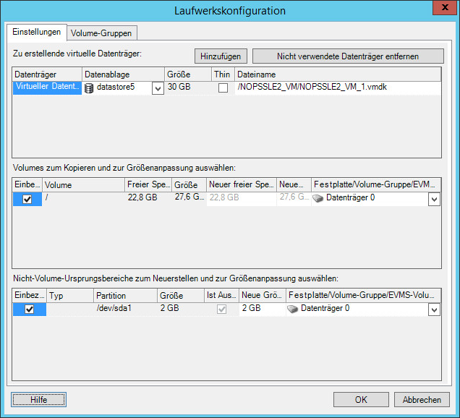This screenshot has height=418, width=460.
Task: Confirm the dialog with OK
Action: click(361, 400)
